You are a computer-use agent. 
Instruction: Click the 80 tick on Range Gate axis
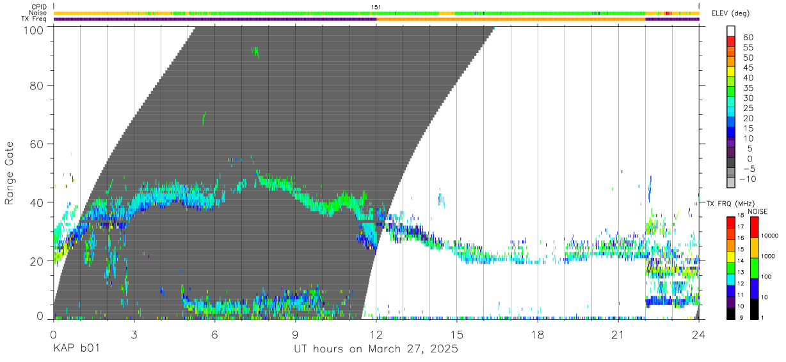coord(37,85)
